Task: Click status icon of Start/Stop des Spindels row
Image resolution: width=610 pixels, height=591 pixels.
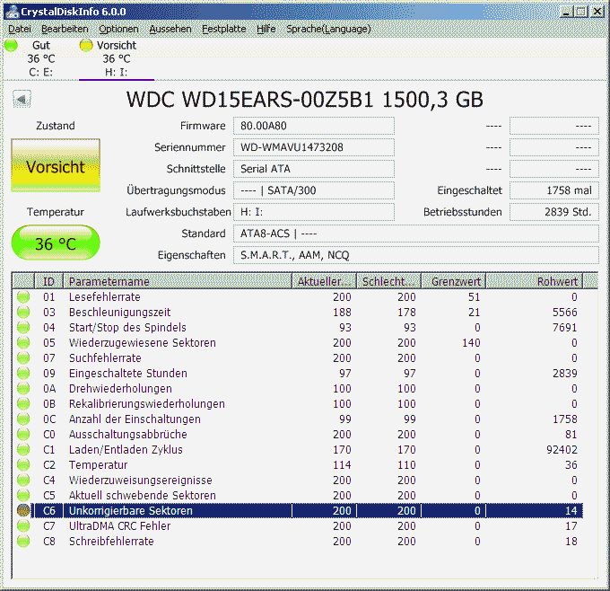Action: tap(23, 327)
